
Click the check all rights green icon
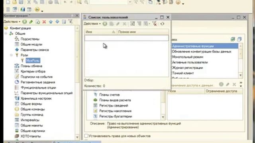[233, 39]
